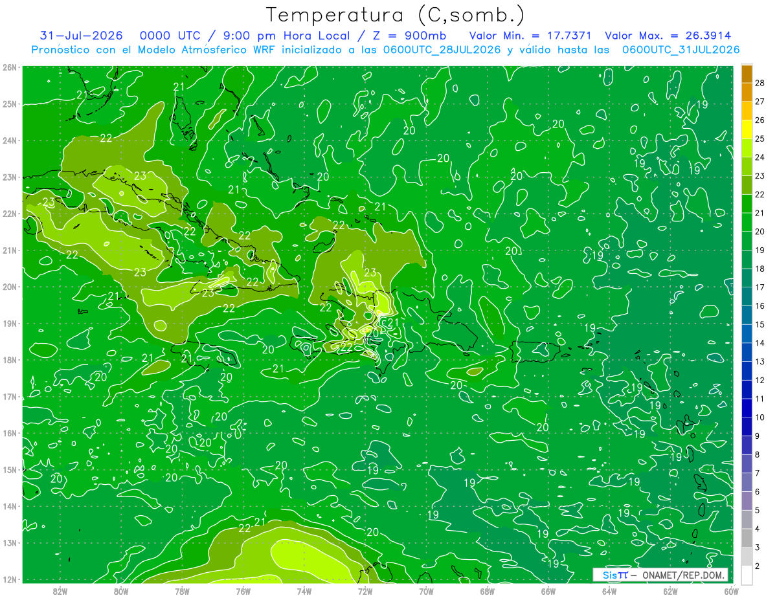Click latitude axis label '14N'

click(x=10, y=506)
